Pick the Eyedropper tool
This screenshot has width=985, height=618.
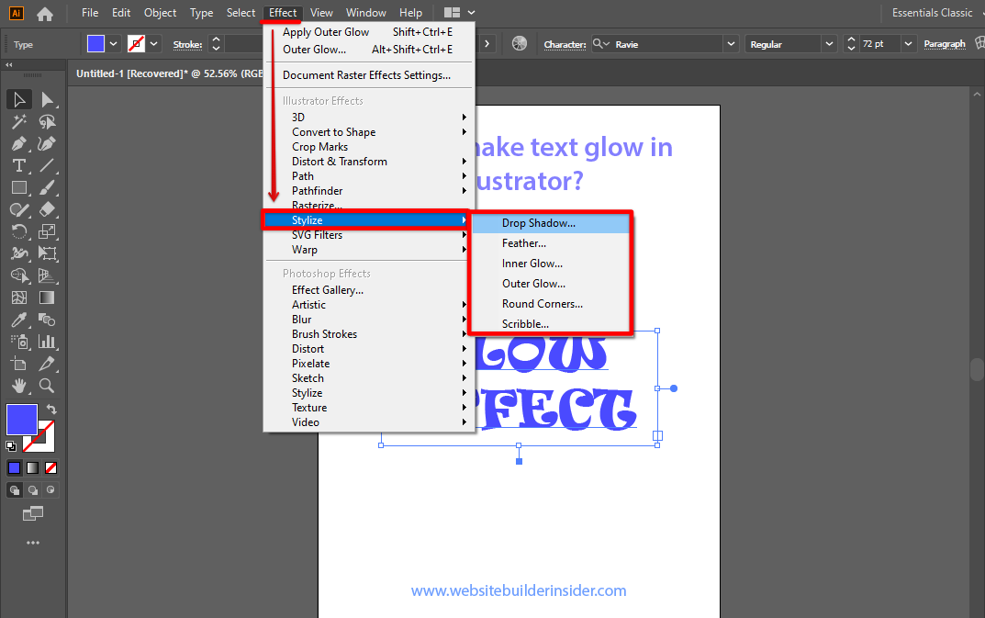(x=18, y=319)
